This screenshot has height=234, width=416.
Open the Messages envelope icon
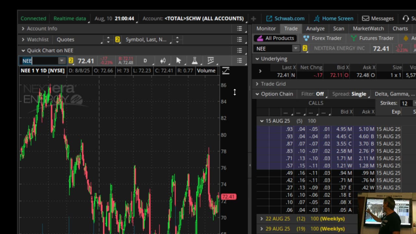[x=365, y=19]
